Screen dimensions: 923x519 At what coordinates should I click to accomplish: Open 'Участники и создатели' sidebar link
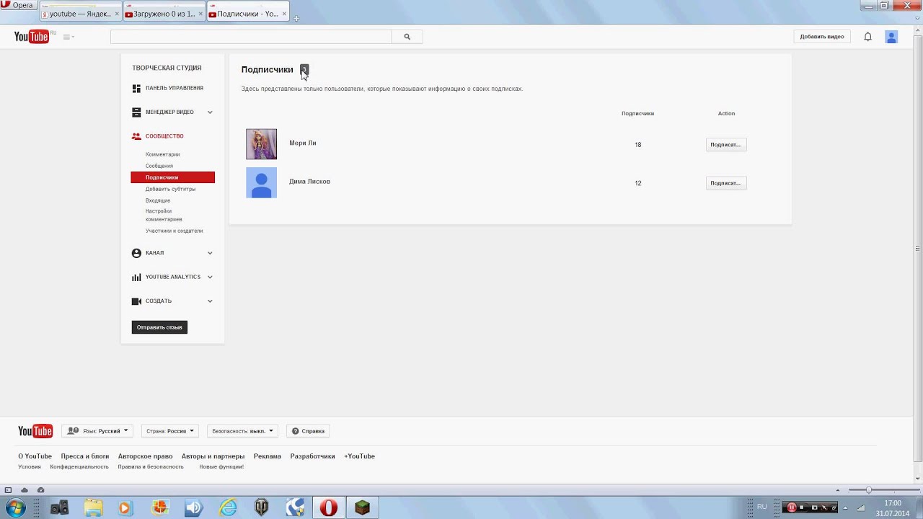coord(174,231)
